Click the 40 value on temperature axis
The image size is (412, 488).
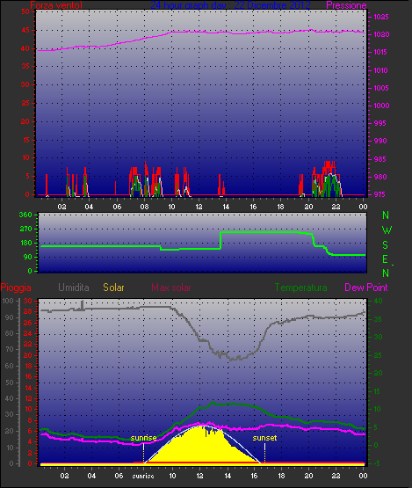pyautogui.click(x=378, y=301)
